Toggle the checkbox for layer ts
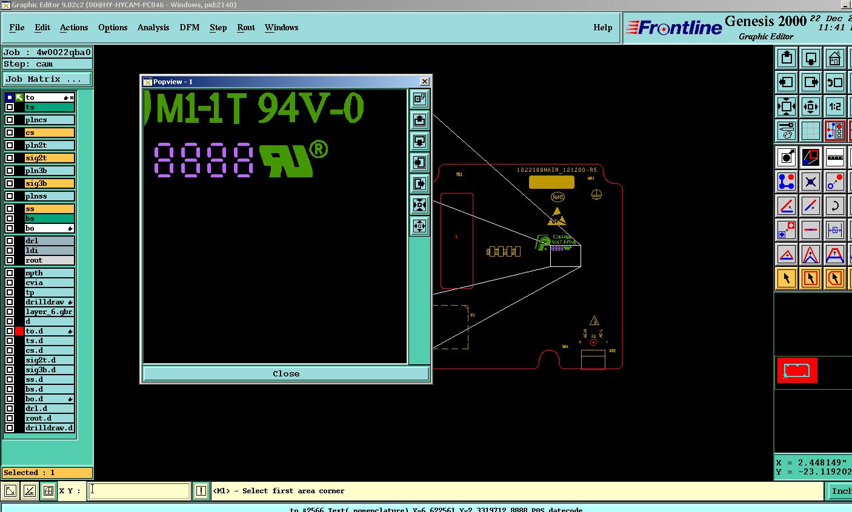The width and height of the screenshot is (852, 512). pyautogui.click(x=10, y=107)
